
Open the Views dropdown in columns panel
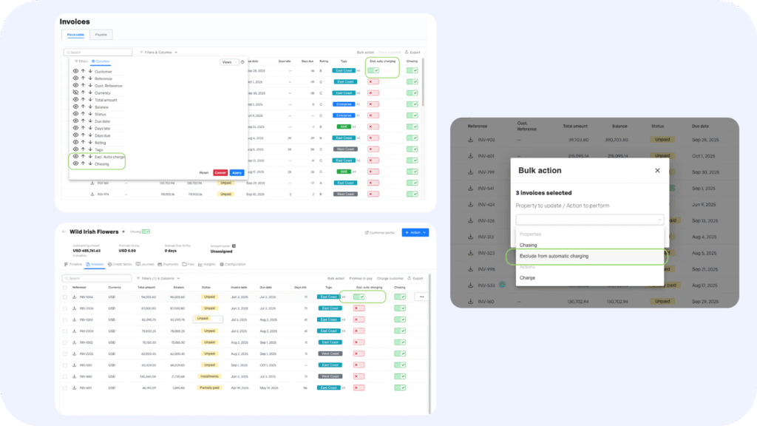click(x=229, y=62)
